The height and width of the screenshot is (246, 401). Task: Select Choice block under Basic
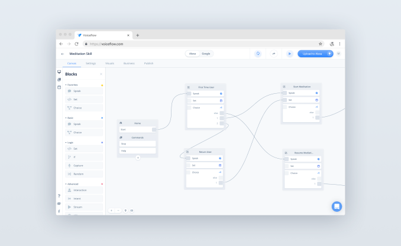(x=84, y=133)
